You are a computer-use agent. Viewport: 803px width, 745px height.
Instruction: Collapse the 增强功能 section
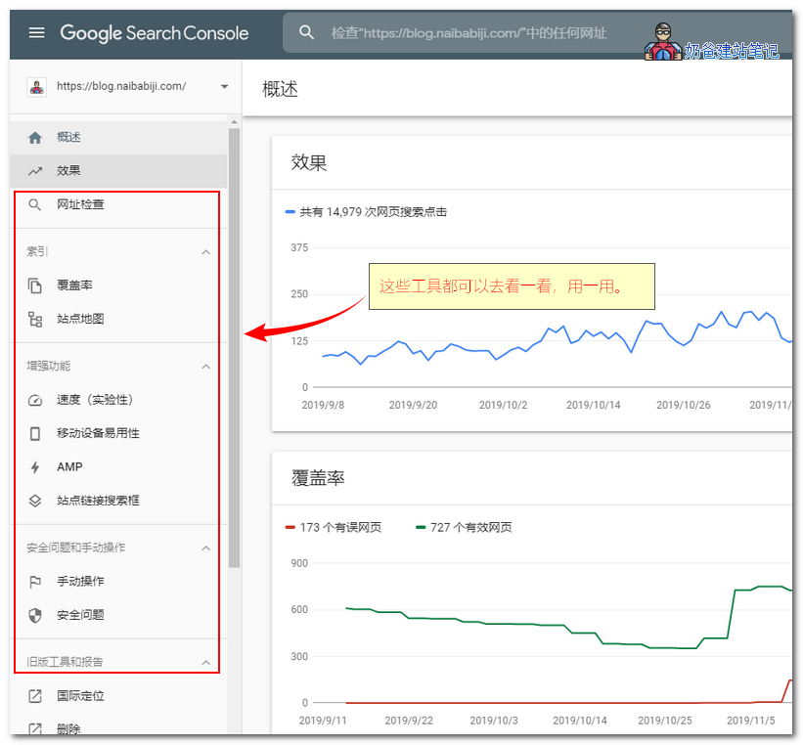[x=205, y=366]
